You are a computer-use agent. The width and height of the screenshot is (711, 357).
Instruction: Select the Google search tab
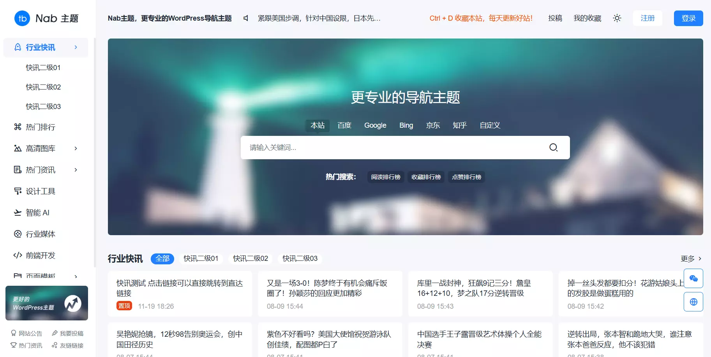[x=375, y=125]
